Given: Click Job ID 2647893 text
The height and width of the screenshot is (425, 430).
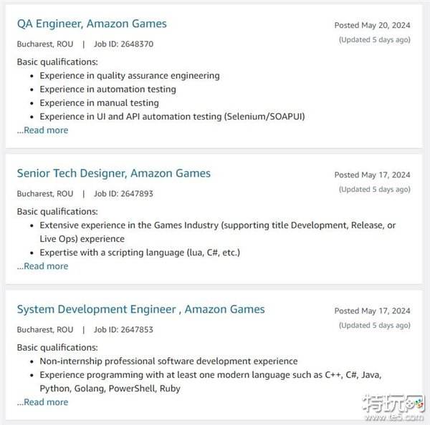Looking at the screenshot, I should [123, 193].
